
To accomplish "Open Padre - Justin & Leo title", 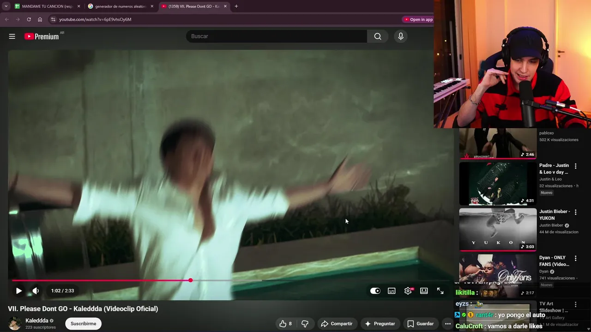I will [554, 169].
